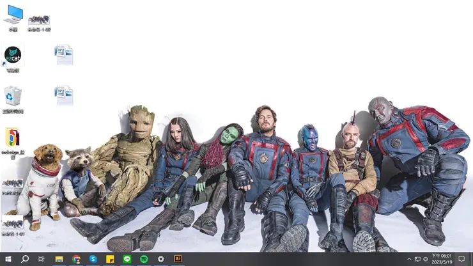Launch Spotify from the taskbar
Image resolution: width=473 pixels, height=266 pixels.
click(144, 259)
